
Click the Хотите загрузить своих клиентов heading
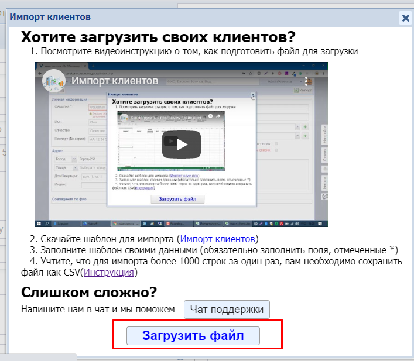(x=158, y=37)
